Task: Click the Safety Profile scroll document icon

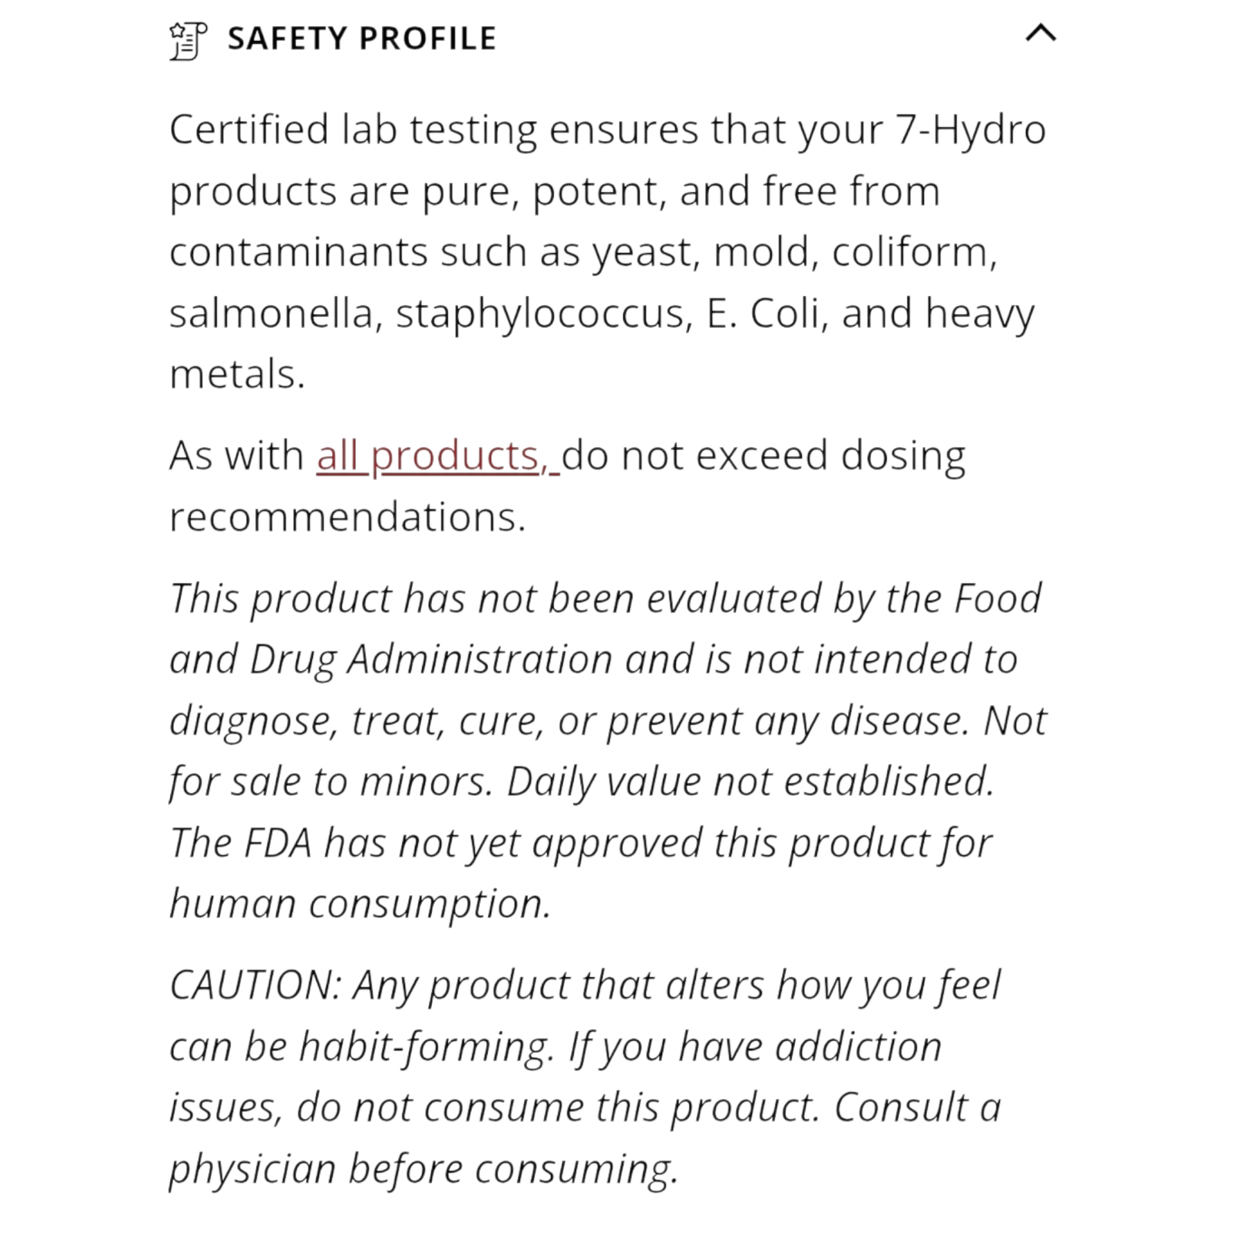Action: 188,40
